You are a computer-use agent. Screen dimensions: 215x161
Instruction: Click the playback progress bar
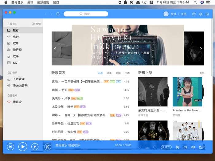point(93,150)
